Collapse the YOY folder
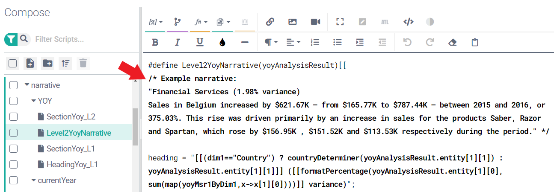 [34, 101]
